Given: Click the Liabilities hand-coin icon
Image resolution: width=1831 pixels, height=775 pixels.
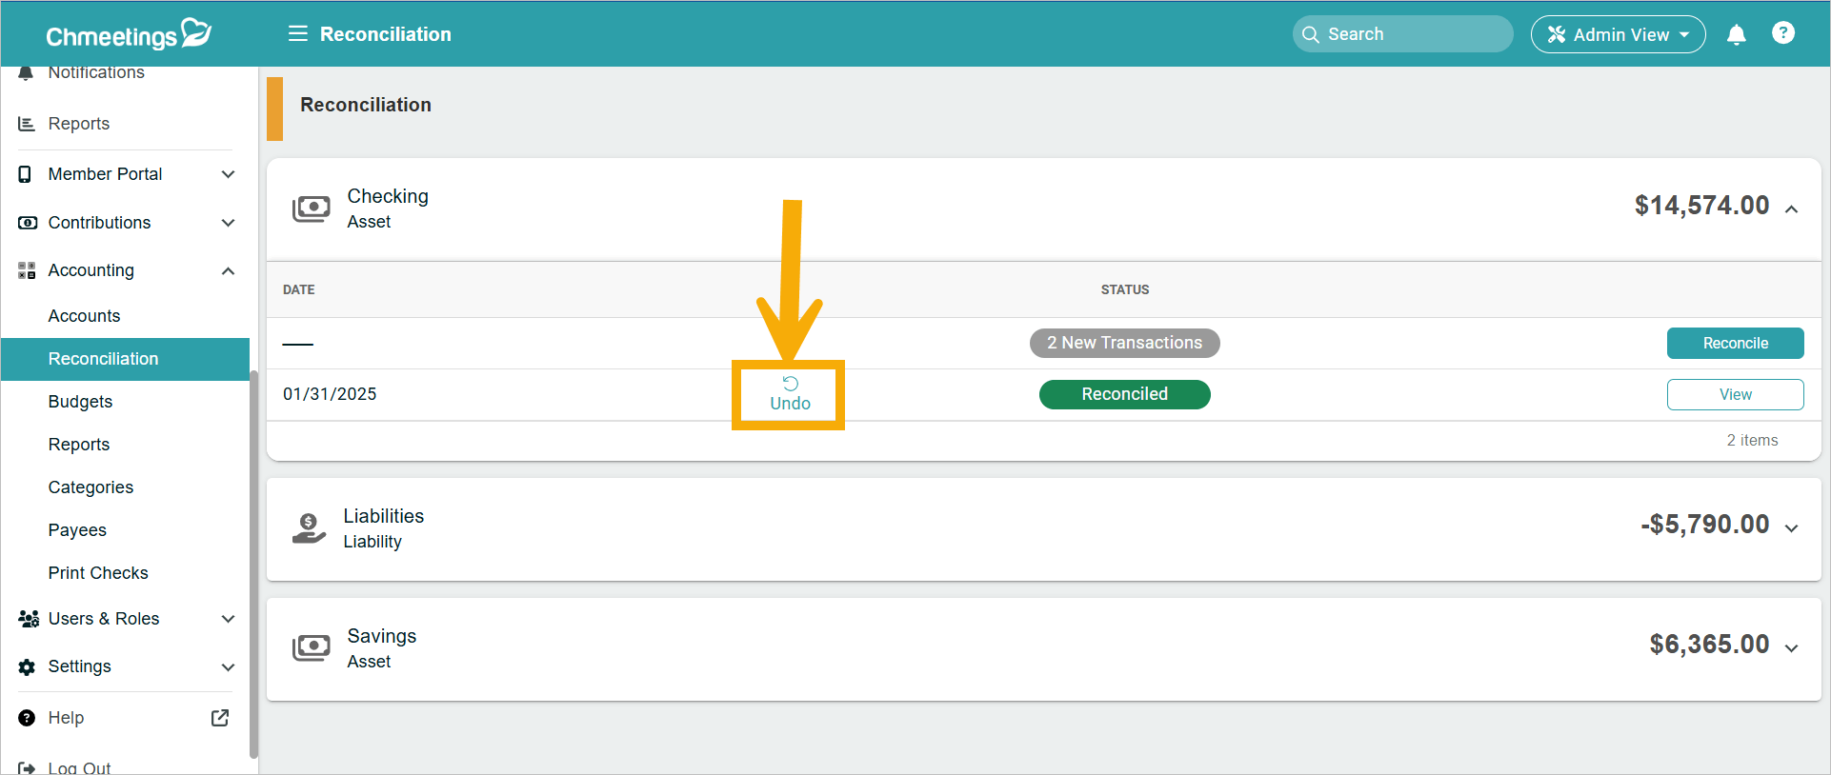Looking at the screenshot, I should pos(309,527).
